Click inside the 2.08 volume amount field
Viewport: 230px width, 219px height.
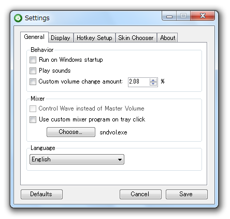click(x=139, y=82)
